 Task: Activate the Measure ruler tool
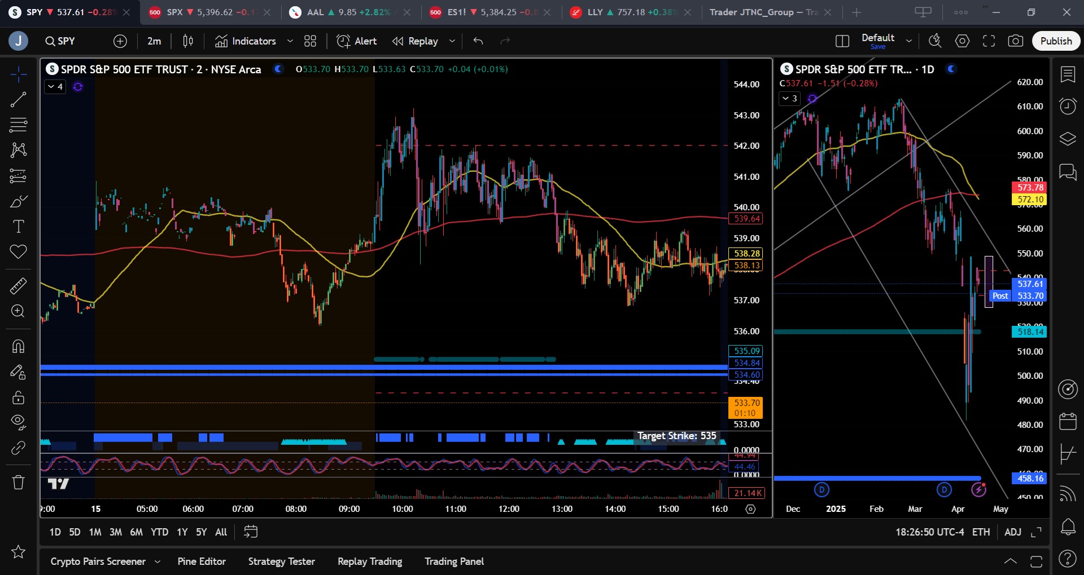click(18, 286)
